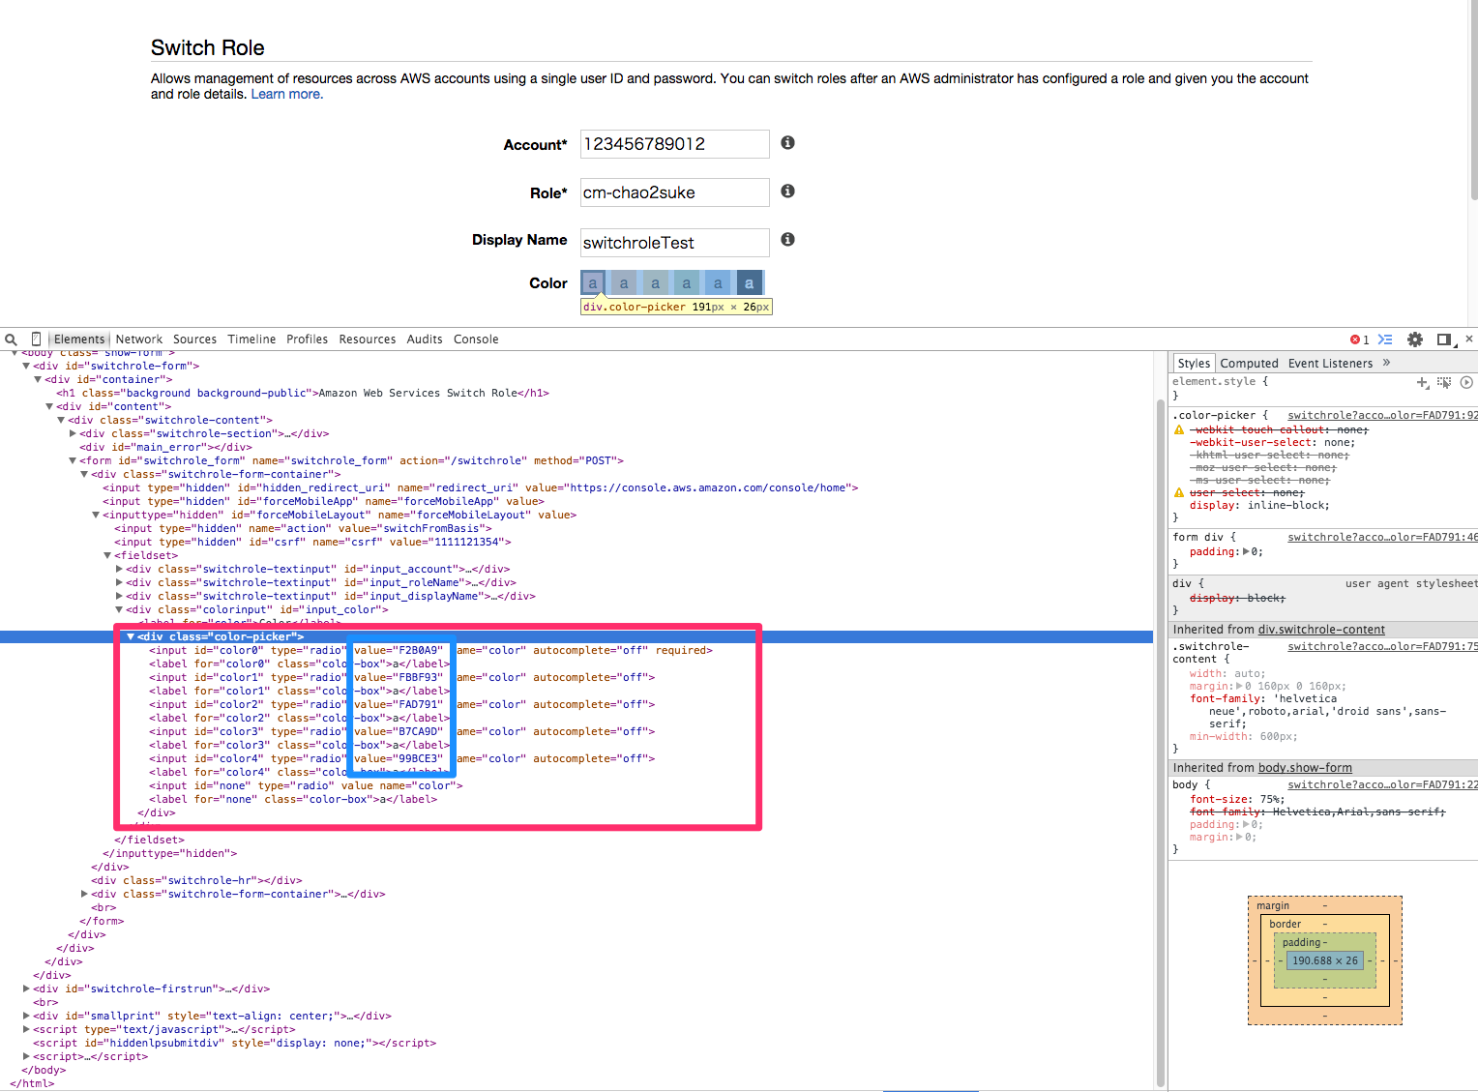Click the display: inline-block property

tap(1259, 506)
